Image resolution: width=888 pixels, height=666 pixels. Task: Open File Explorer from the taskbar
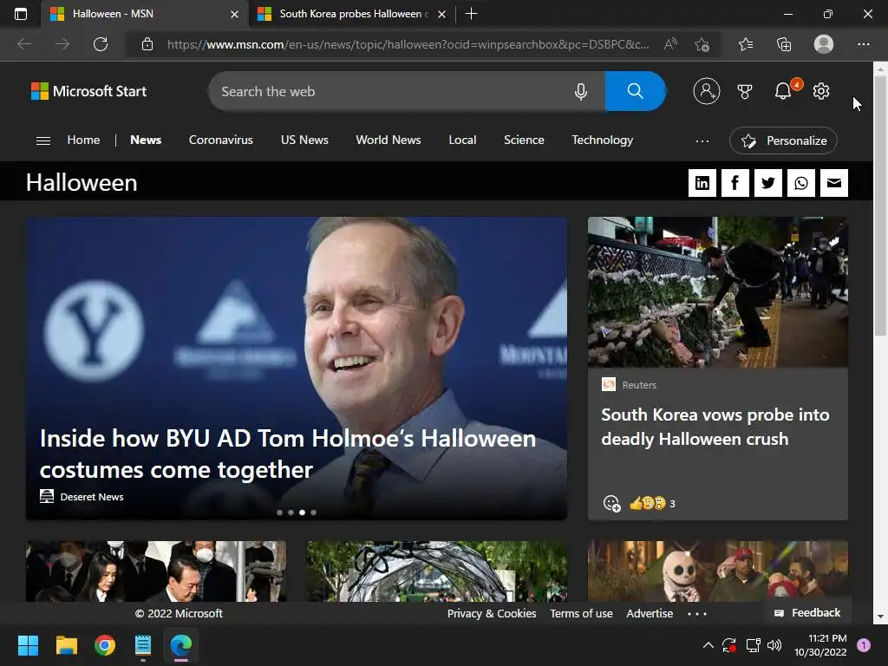tap(66, 645)
